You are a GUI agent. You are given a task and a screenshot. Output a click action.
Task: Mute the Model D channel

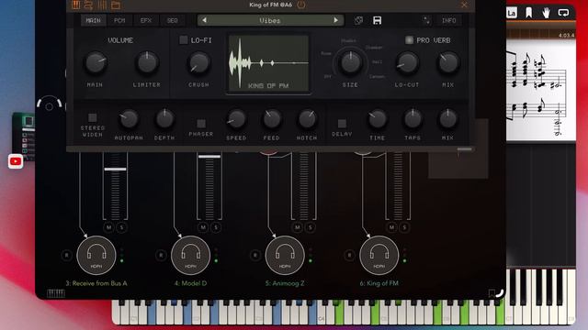tap(203, 227)
